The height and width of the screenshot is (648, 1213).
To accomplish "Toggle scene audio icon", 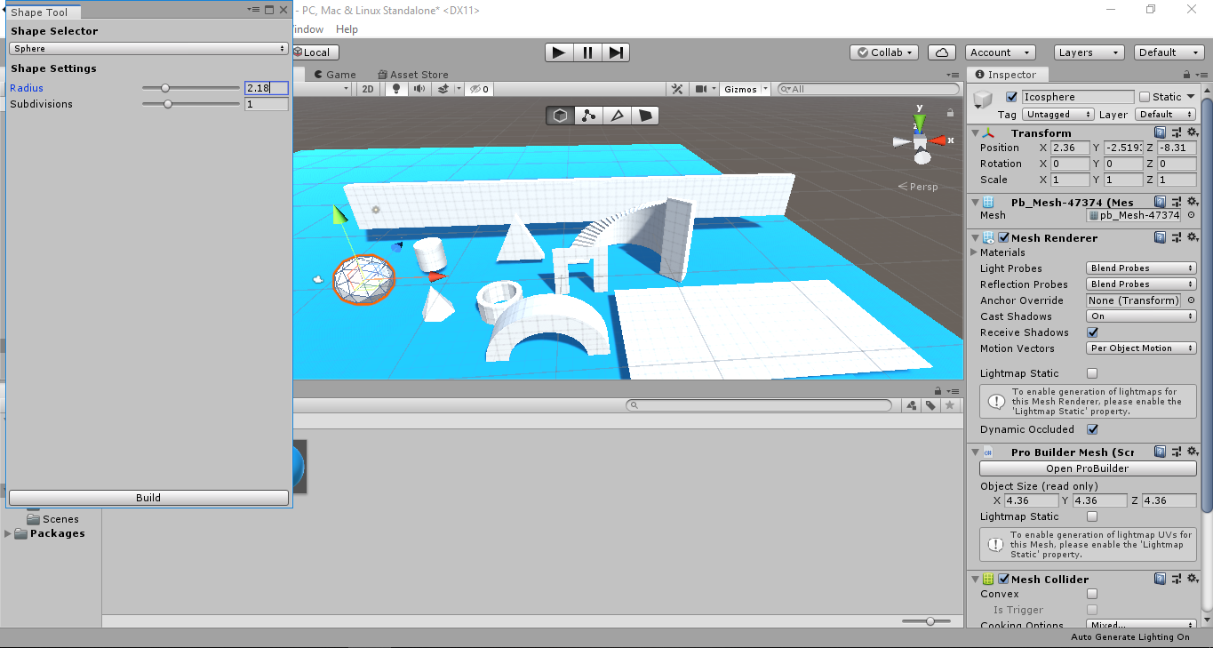I will (x=418, y=88).
